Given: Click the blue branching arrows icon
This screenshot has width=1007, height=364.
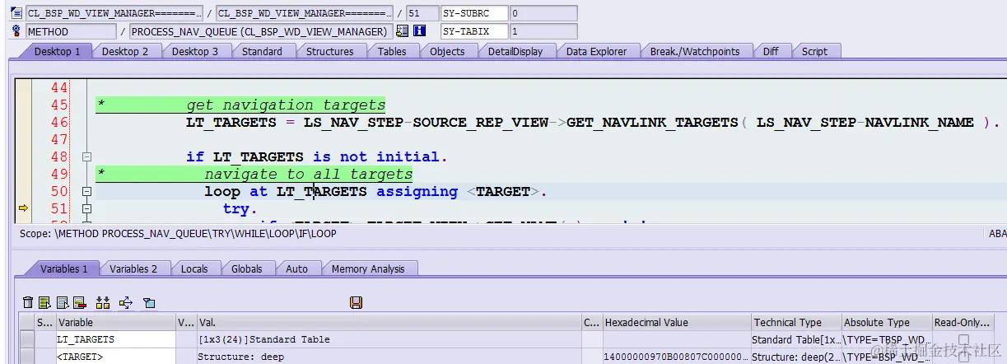Looking at the screenshot, I should tap(126, 303).
